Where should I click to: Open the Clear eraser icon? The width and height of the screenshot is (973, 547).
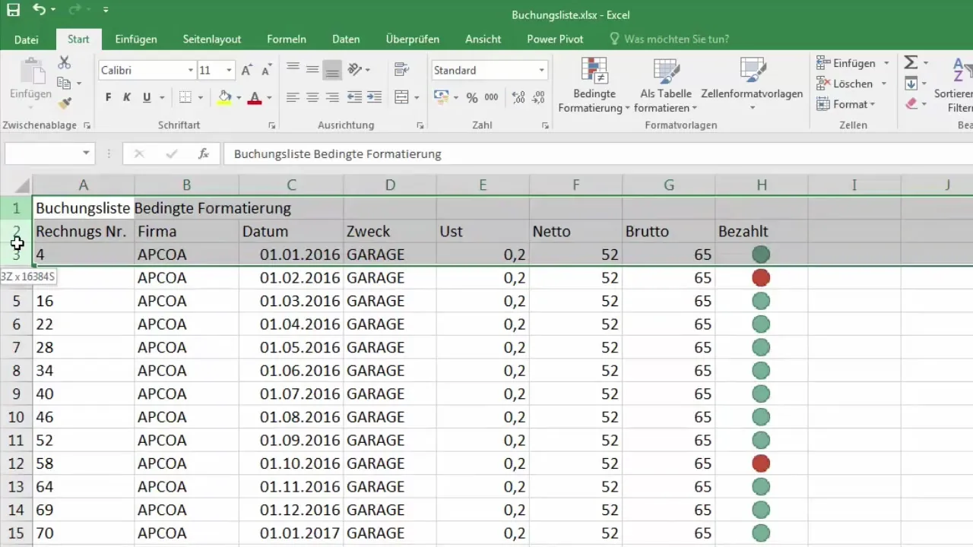pos(911,104)
